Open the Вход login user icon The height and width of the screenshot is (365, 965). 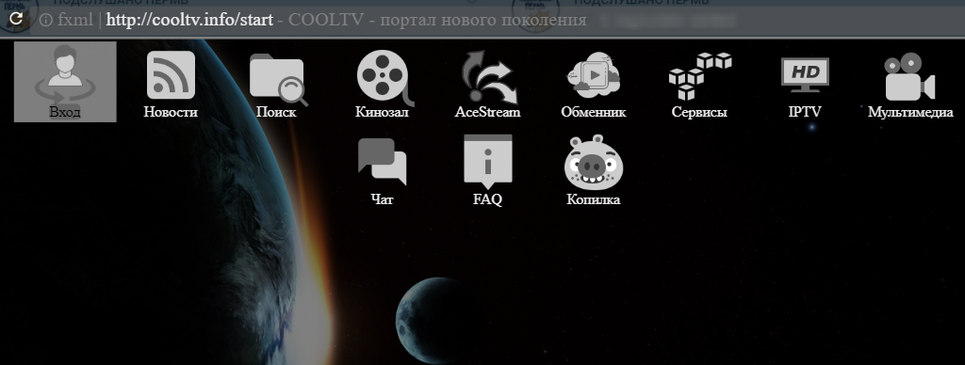point(65,75)
